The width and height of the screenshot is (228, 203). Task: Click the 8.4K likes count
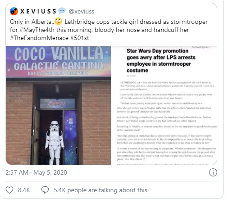tap(24, 190)
